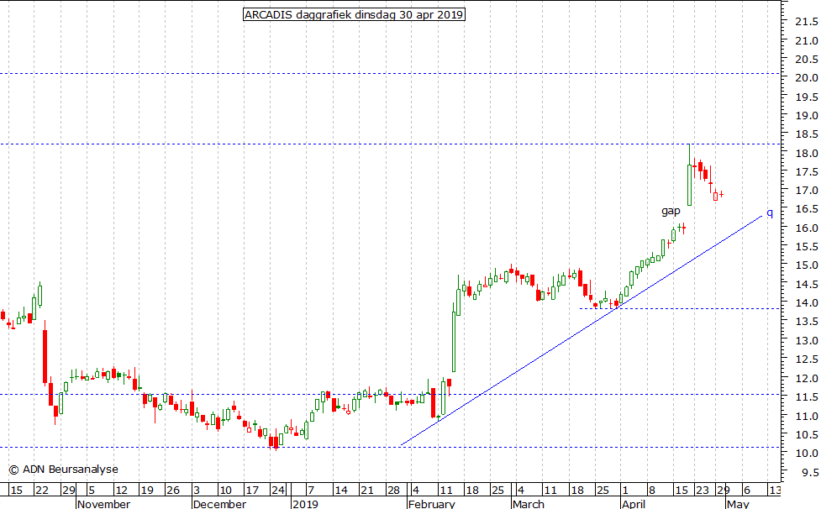Select the 16.5 price axis label

807,209
